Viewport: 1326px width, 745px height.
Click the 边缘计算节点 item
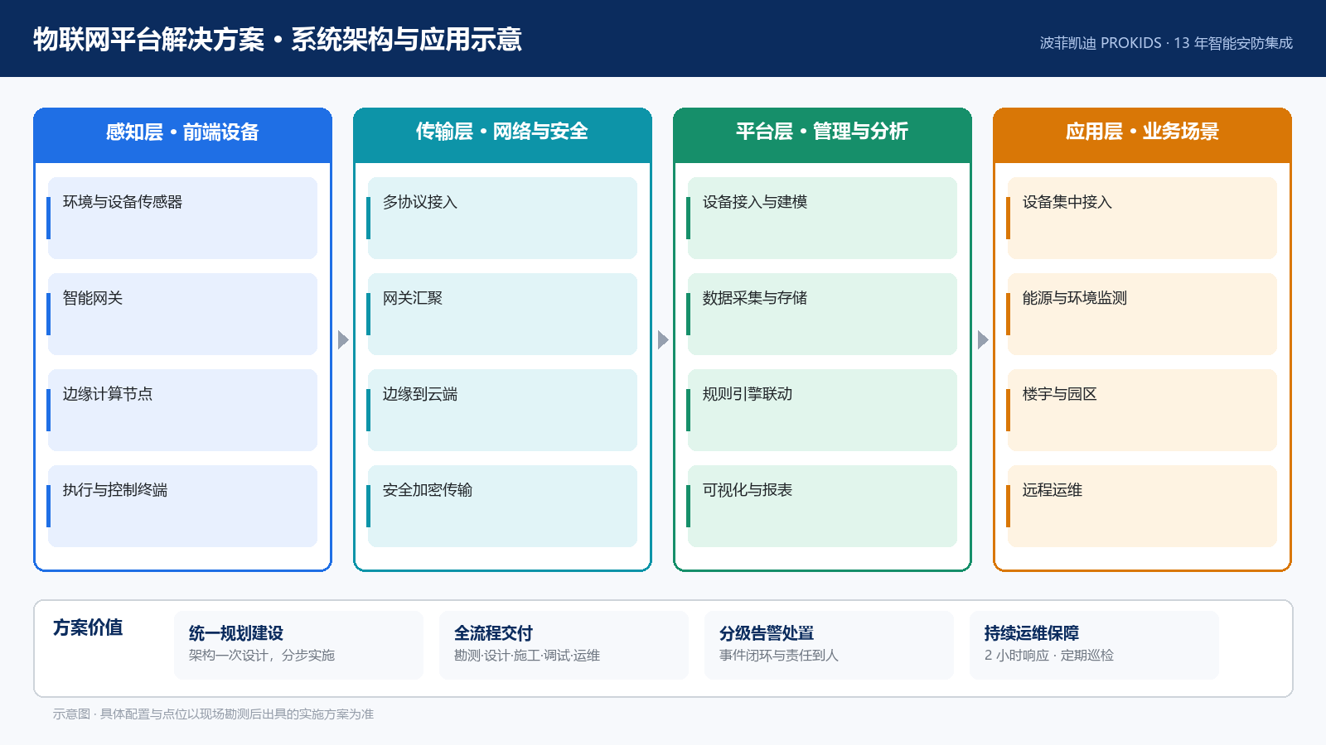[x=182, y=410]
